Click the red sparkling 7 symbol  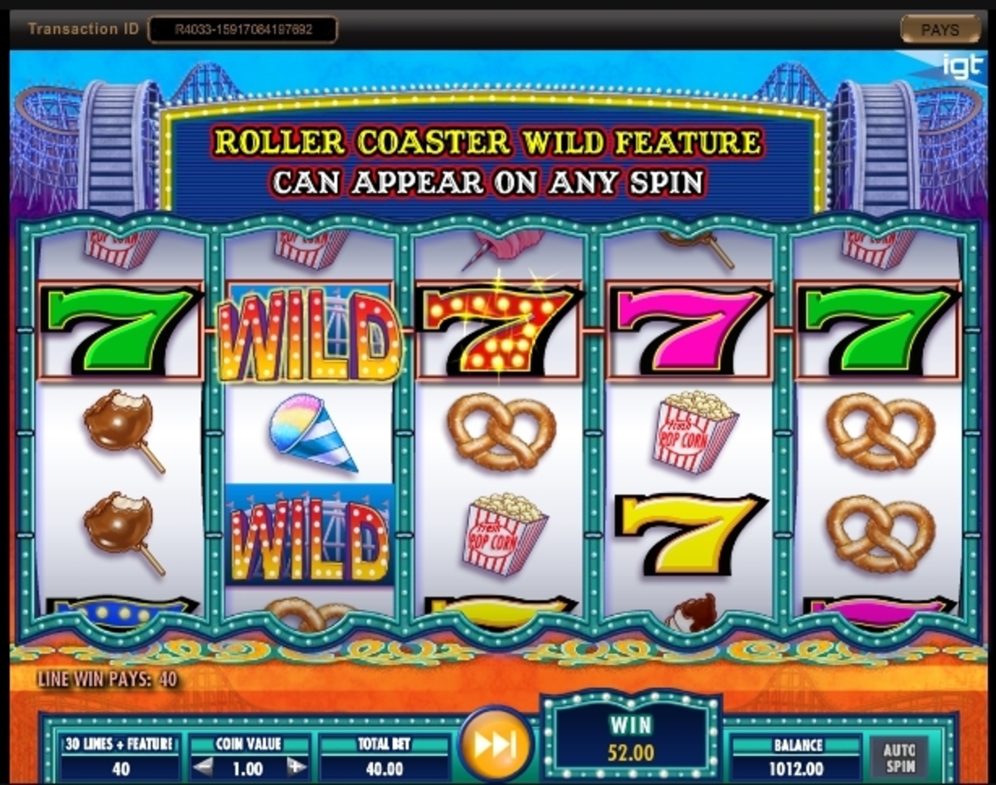pyautogui.click(x=497, y=330)
